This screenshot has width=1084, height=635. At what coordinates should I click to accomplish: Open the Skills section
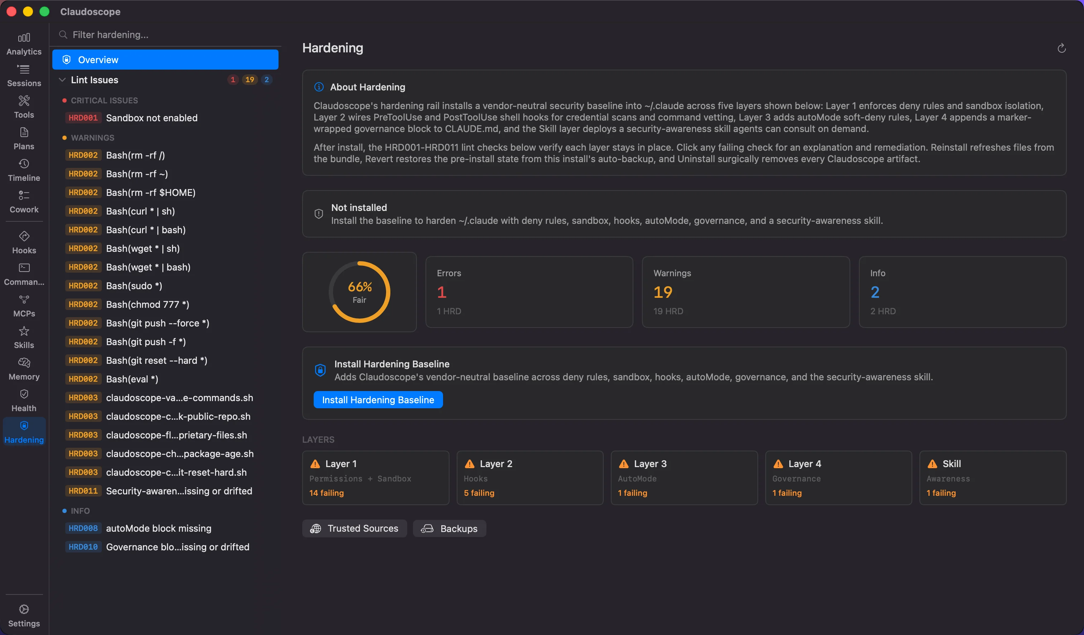[24, 338]
